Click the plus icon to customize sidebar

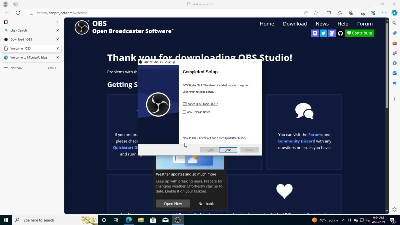pos(394,99)
